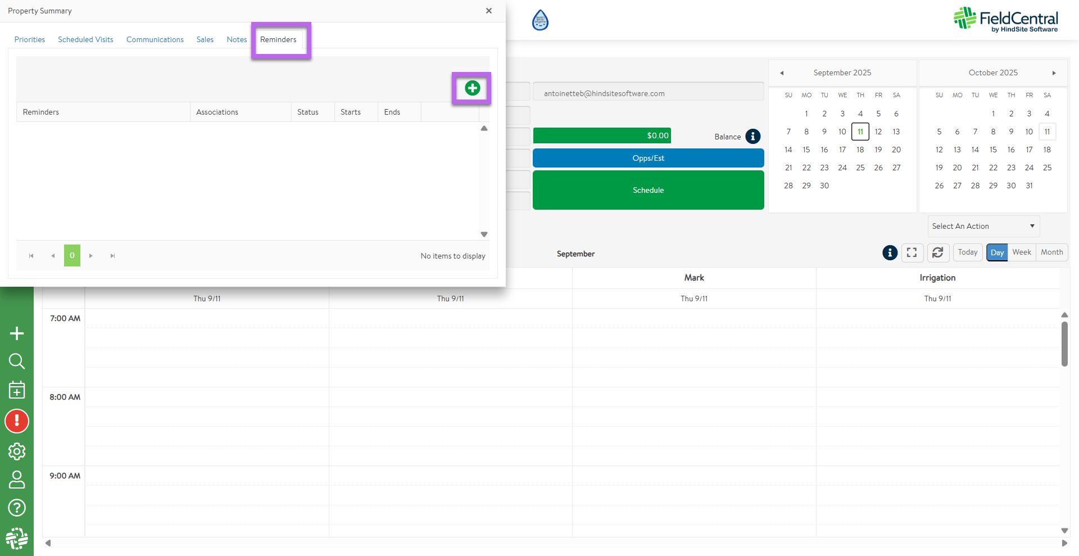The image size is (1079, 556).
Task: Open the user profile sidebar icon
Action: pos(17,480)
